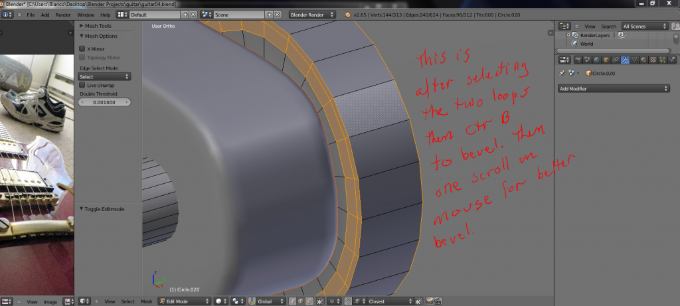Expand the RenderLayers tree item
The width and height of the screenshot is (680, 306).
click(x=569, y=35)
